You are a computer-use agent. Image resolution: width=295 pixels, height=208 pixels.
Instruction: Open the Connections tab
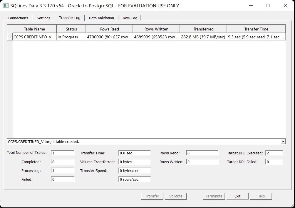pos(18,18)
